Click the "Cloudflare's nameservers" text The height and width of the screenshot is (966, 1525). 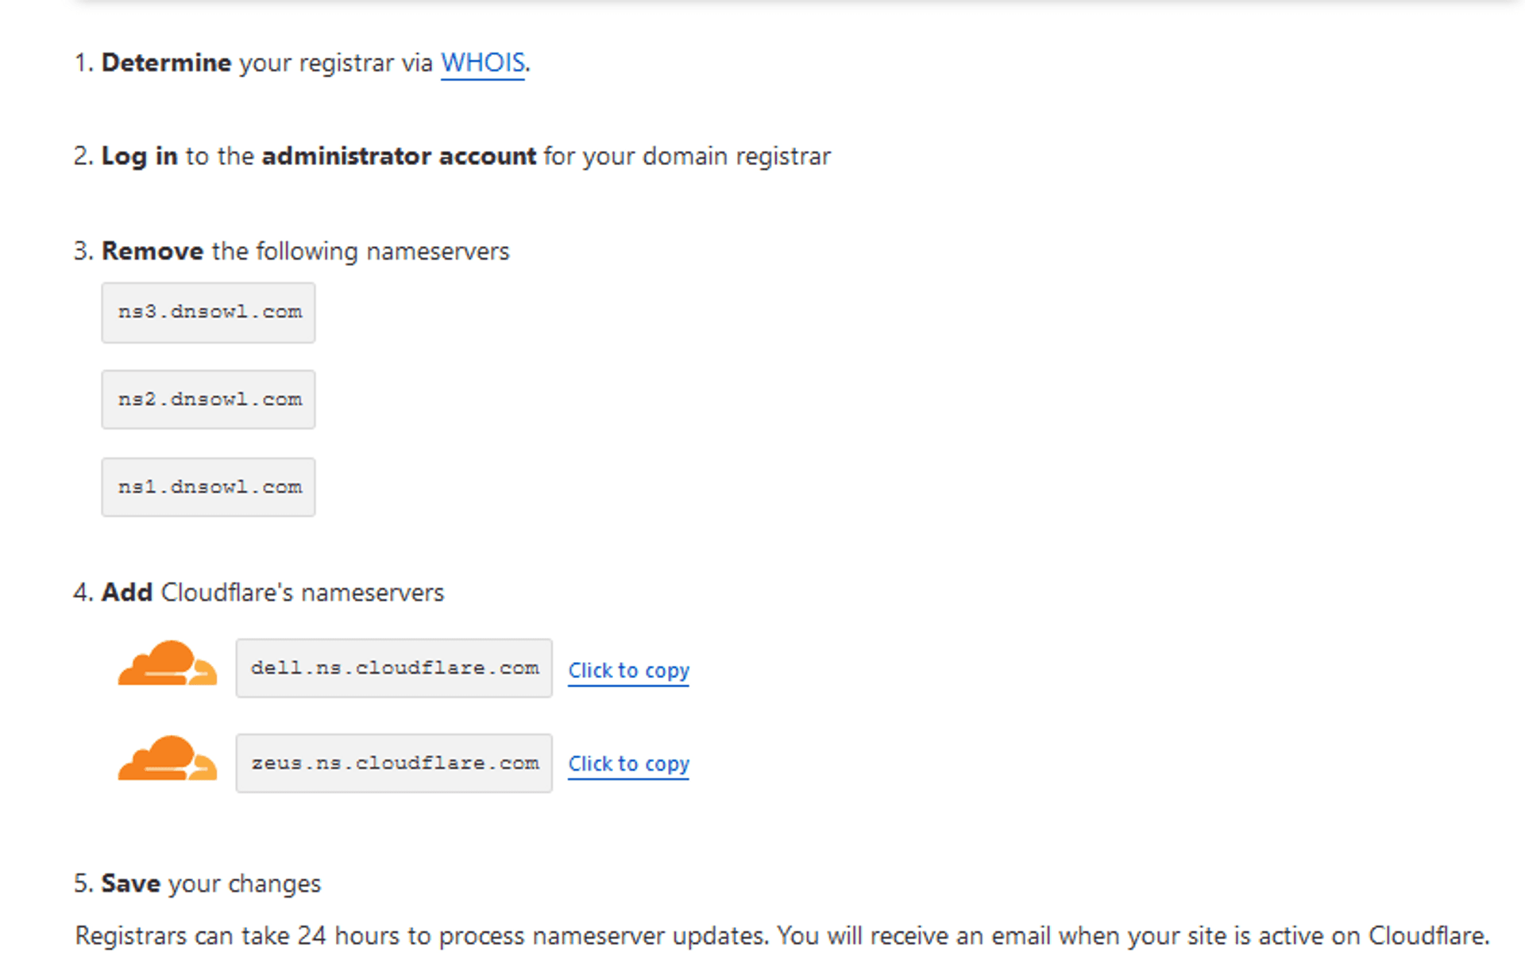(302, 593)
